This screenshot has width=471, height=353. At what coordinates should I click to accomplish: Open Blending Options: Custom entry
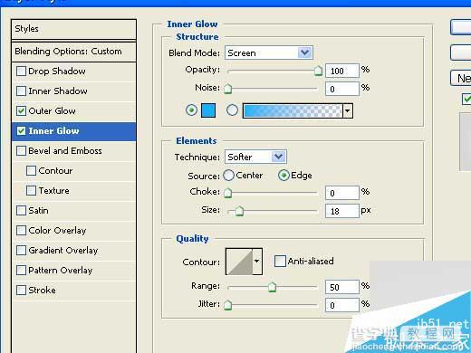point(73,52)
